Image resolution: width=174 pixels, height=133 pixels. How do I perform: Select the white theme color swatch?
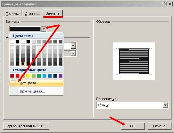pos(12,42)
